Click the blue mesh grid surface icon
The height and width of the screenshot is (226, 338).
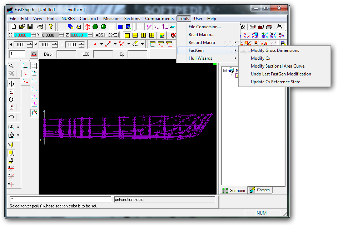coord(112,27)
